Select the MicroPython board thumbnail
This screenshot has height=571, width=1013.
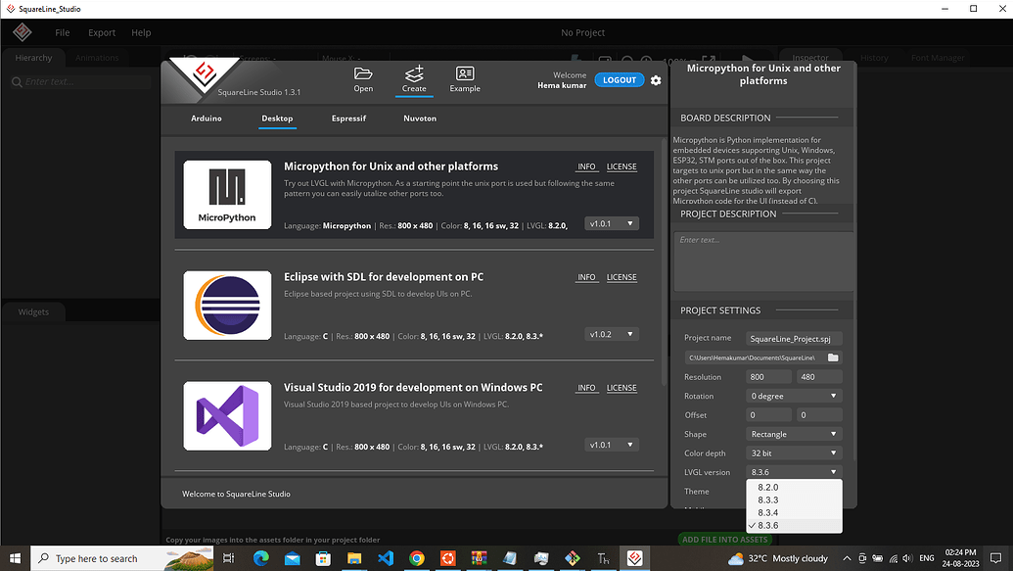[227, 195]
